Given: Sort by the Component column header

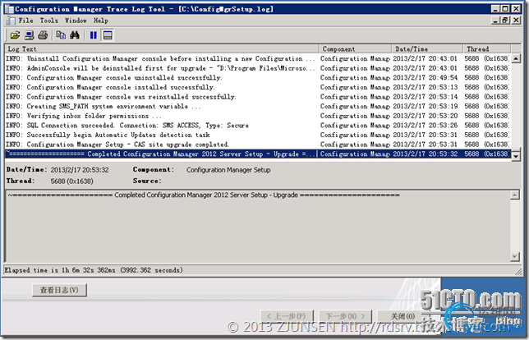Looking at the screenshot, I should 355,49.
